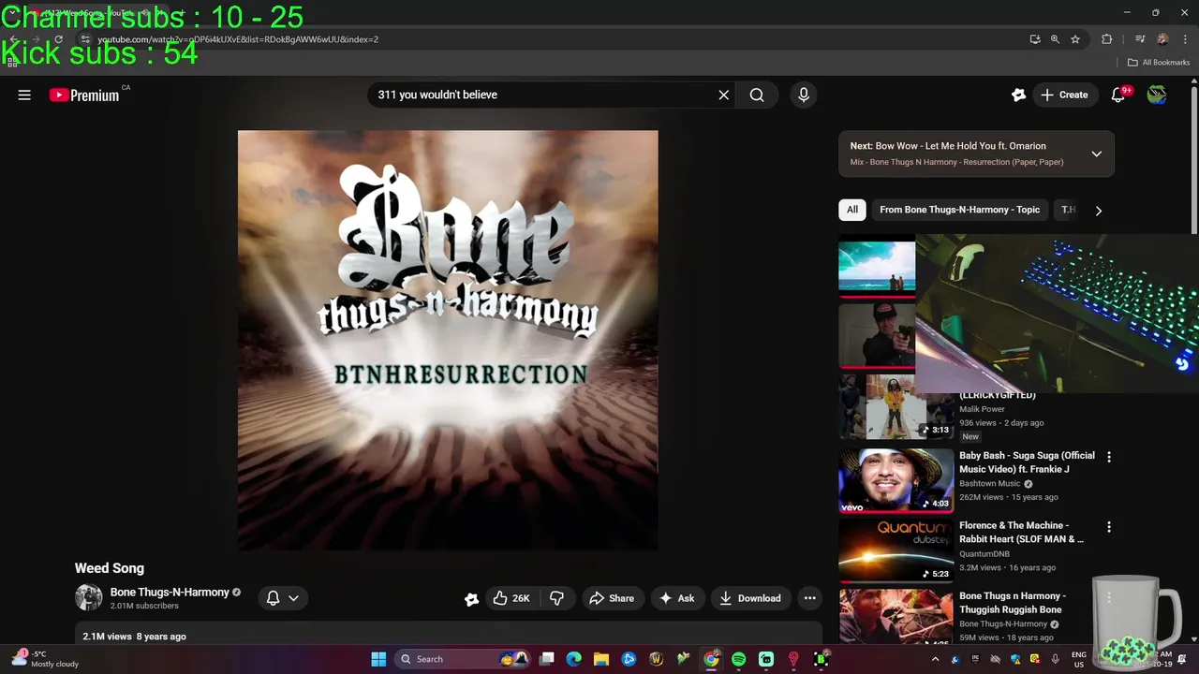This screenshot has height=674, width=1199.
Task: Open Bone Thugs-N-Harmony channel avatar
Action: point(89,597)
